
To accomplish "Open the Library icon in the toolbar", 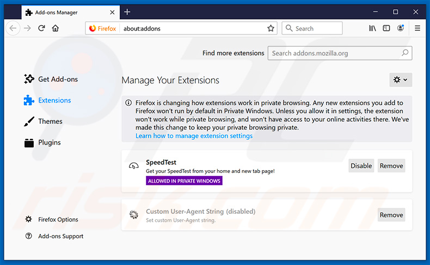I will [372, 28].
